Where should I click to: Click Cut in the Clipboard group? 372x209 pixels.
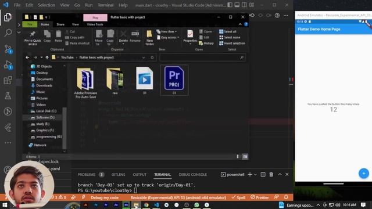click(x=70, y=31)
